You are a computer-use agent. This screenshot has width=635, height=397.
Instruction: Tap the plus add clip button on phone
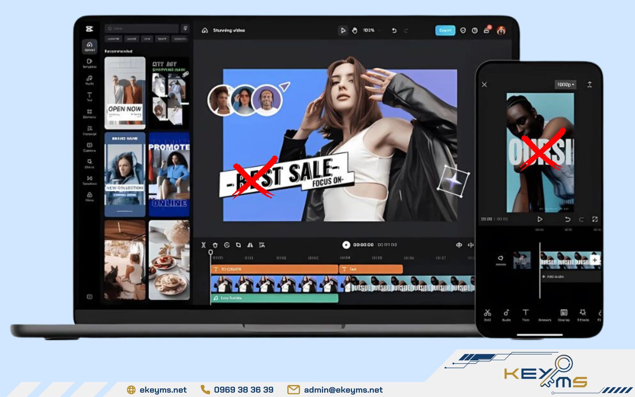pos(595,260)
